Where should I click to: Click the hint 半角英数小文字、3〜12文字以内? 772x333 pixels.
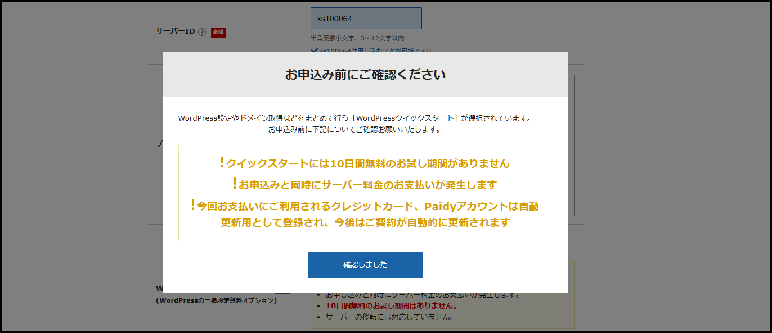pos(357,38)
